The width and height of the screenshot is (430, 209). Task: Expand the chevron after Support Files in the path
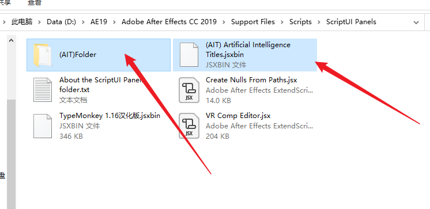tap(282, 22)
